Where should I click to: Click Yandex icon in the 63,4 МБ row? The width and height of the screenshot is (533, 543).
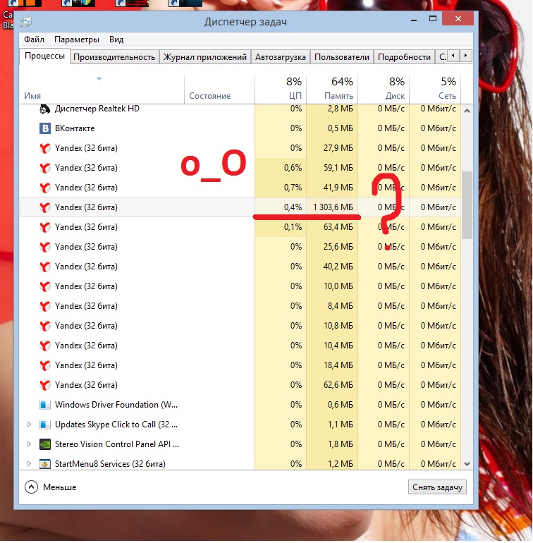[x=44, y=227]
